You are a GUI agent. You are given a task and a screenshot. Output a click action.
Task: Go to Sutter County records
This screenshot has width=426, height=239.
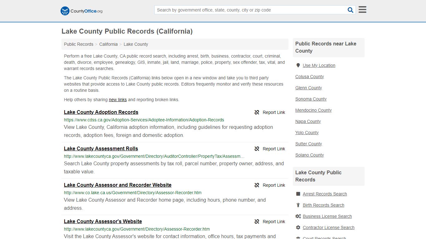[309, 144]
